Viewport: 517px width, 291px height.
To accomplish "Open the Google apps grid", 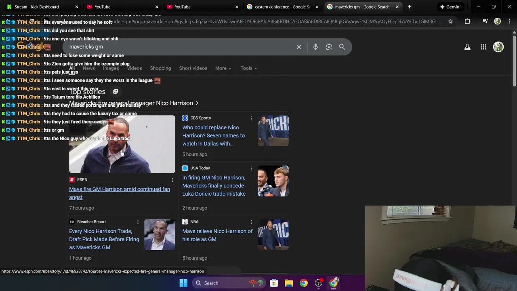I will [483, 47].
